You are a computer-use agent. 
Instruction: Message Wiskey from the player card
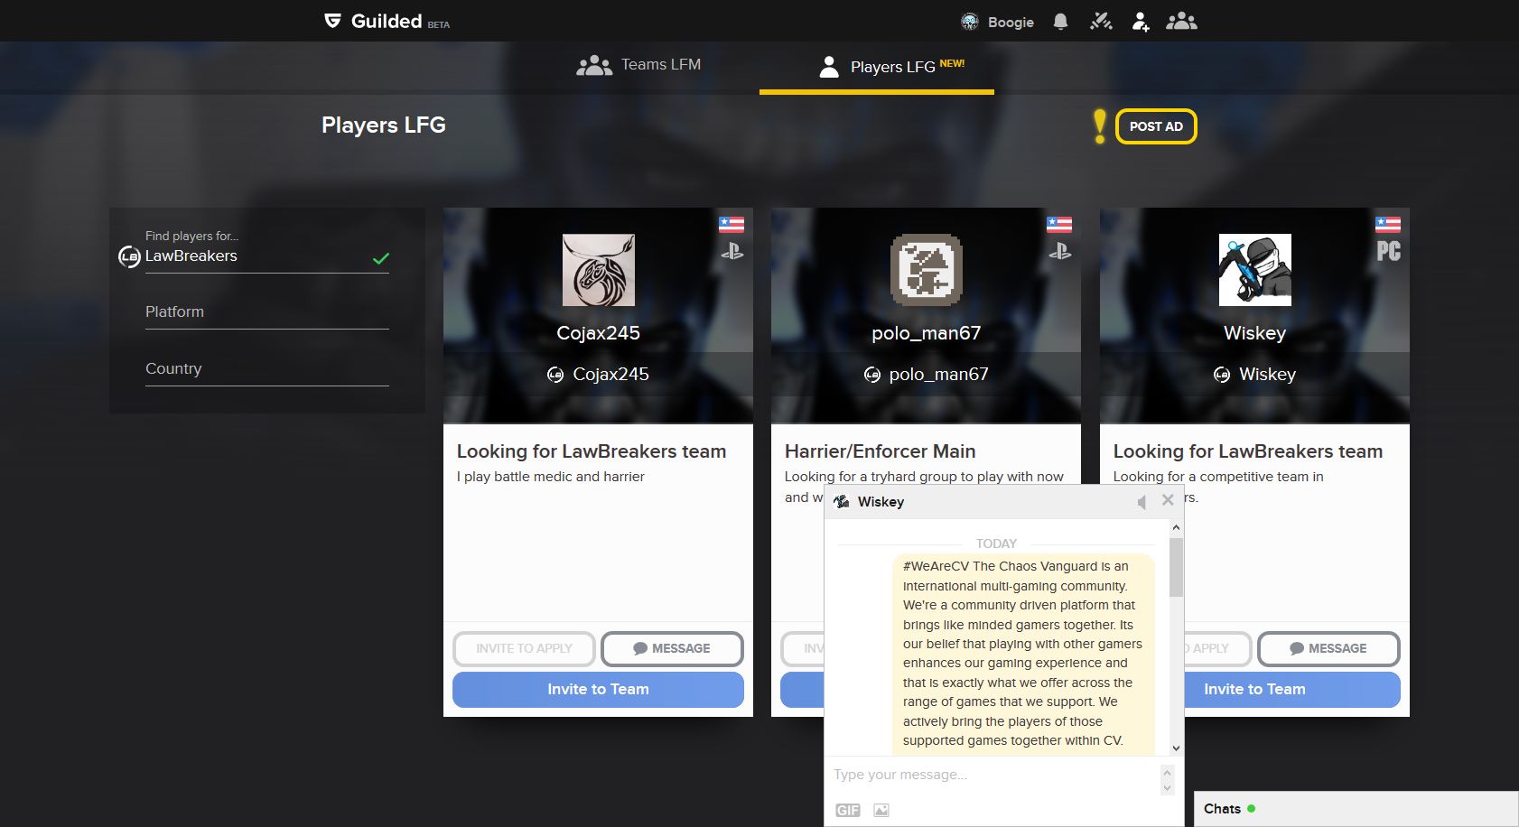coord(1328,648)
